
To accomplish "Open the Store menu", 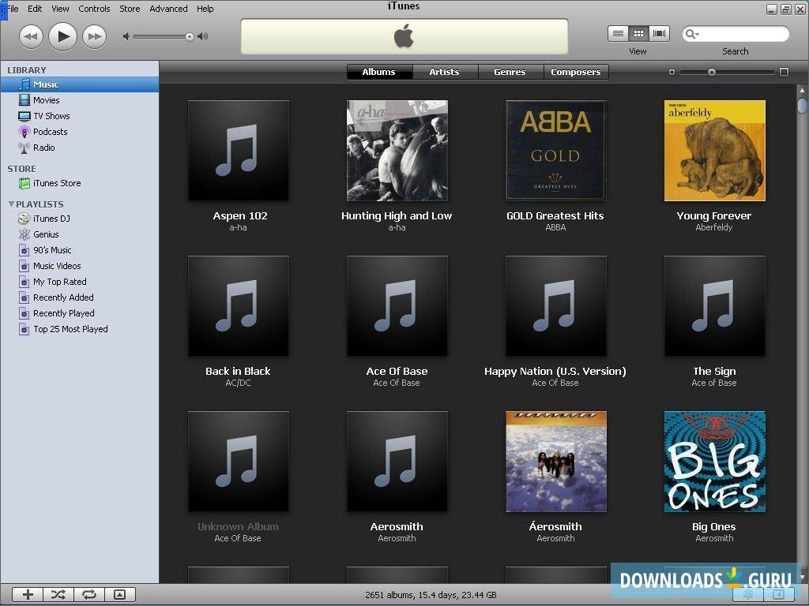I will coord(130,9).
